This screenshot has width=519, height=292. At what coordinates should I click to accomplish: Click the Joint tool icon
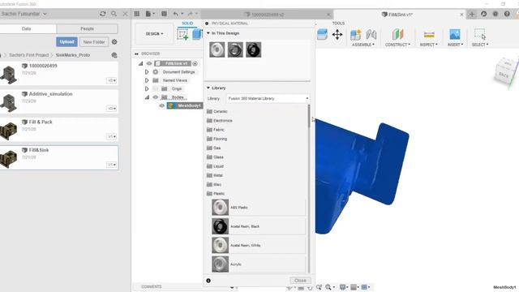coord(371,35)
